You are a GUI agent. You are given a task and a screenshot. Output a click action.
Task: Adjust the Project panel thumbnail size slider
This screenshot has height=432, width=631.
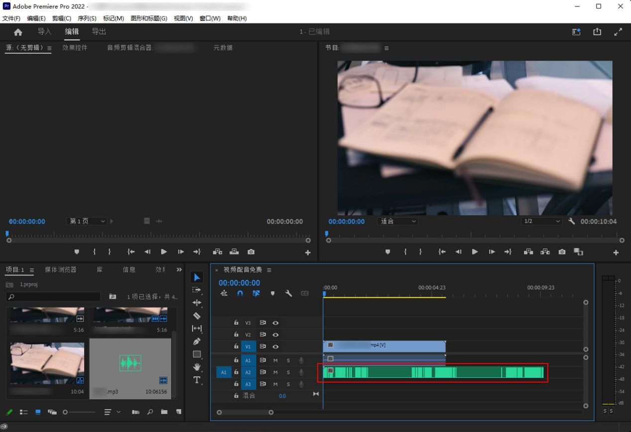coord(79,412)
